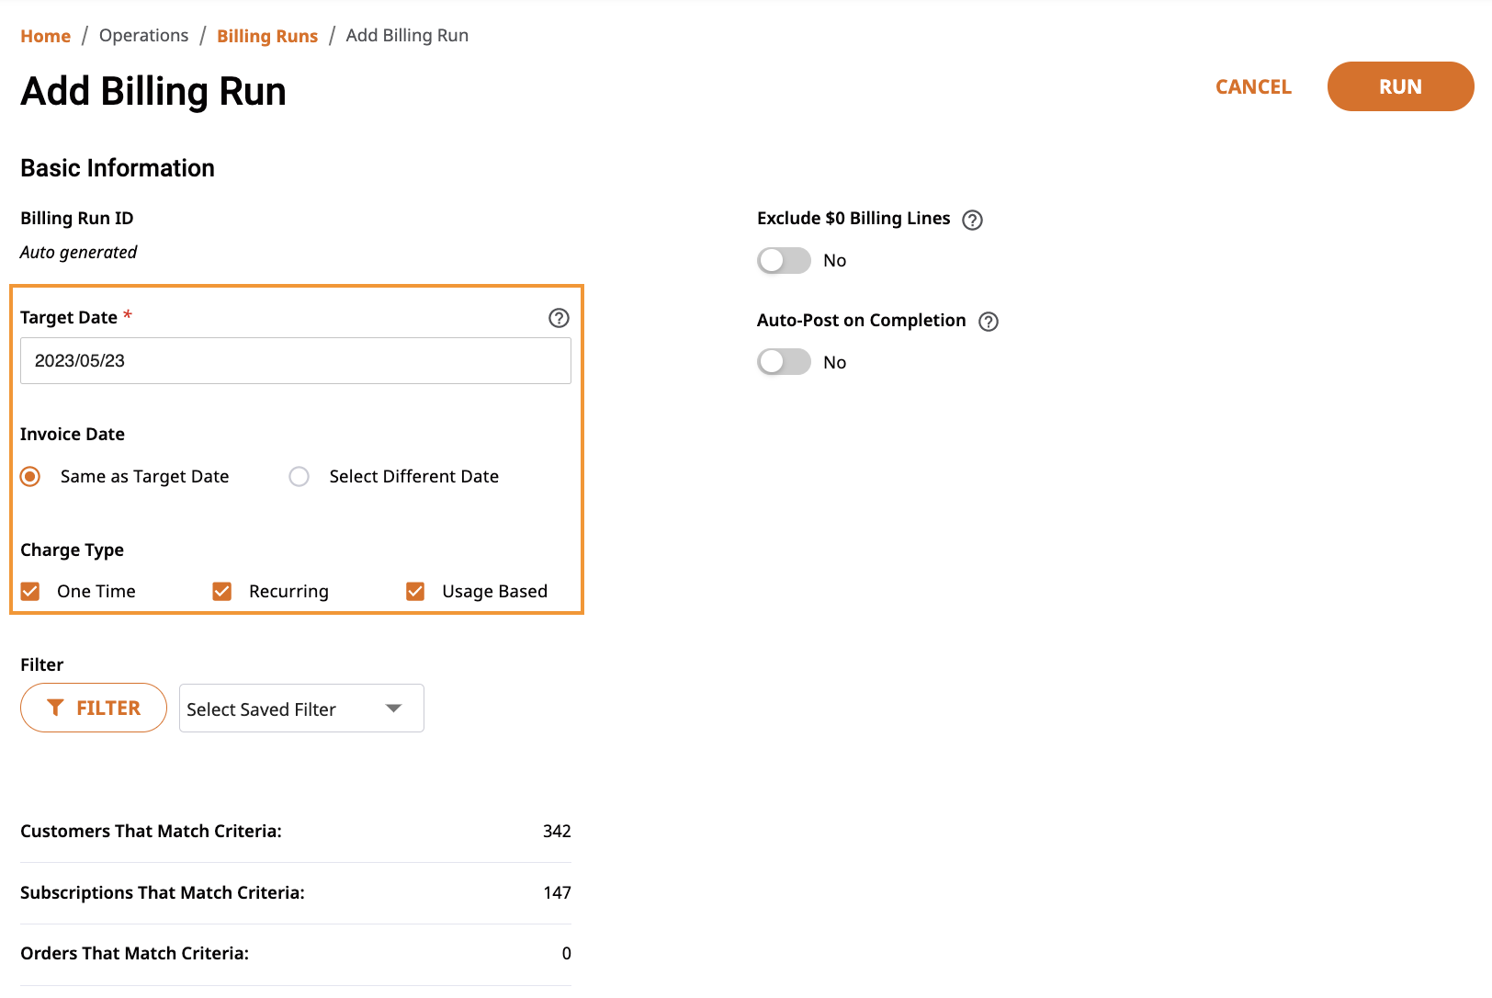
Task: Choose Select Different Date radio option
Action: coord(299,476)
